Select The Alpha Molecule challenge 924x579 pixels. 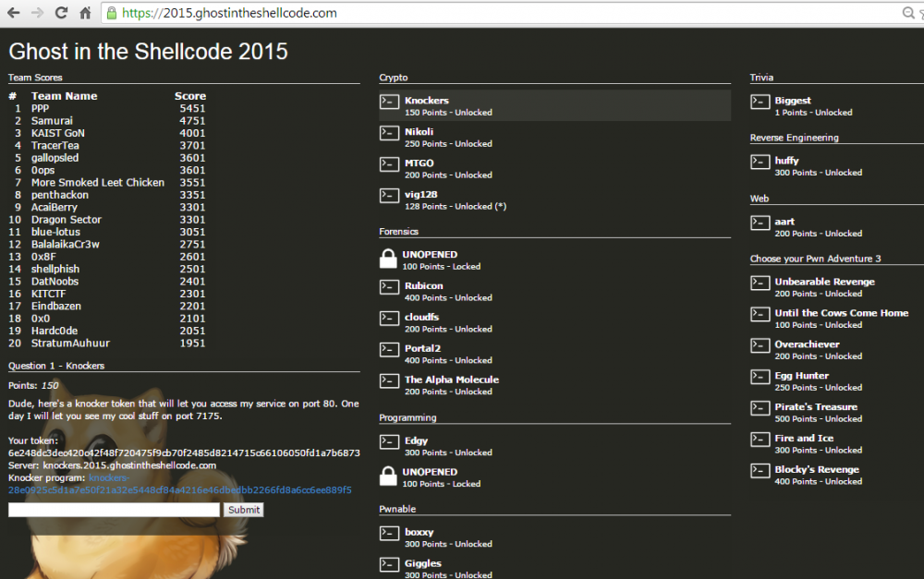click(x=451, y=380)
